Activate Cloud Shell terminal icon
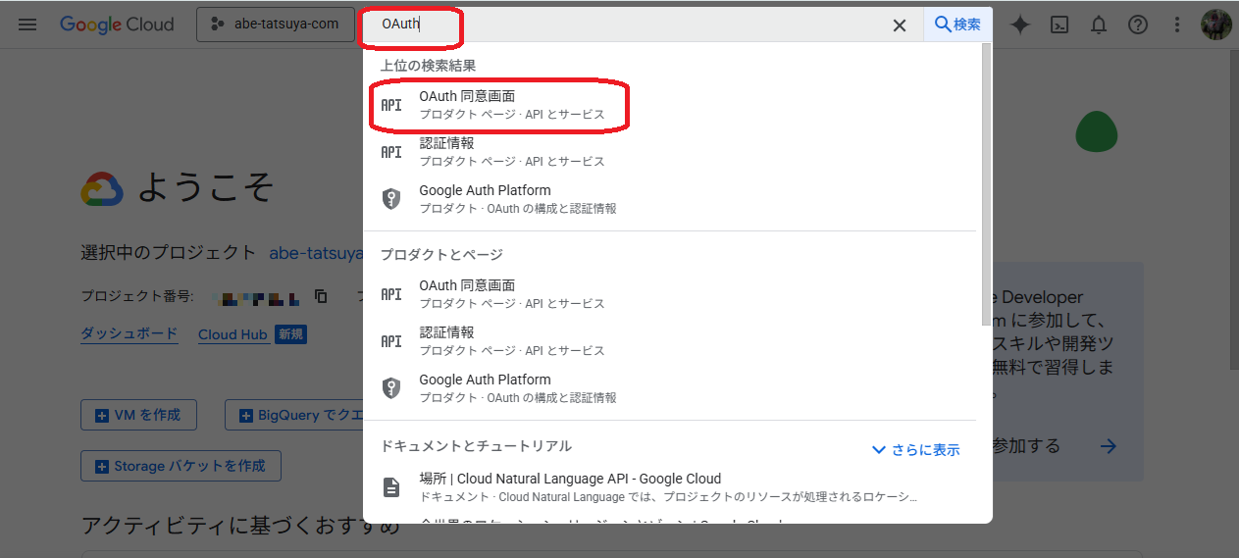Viewport: 1239px width, 558px height. click(x=1059, y=25)
